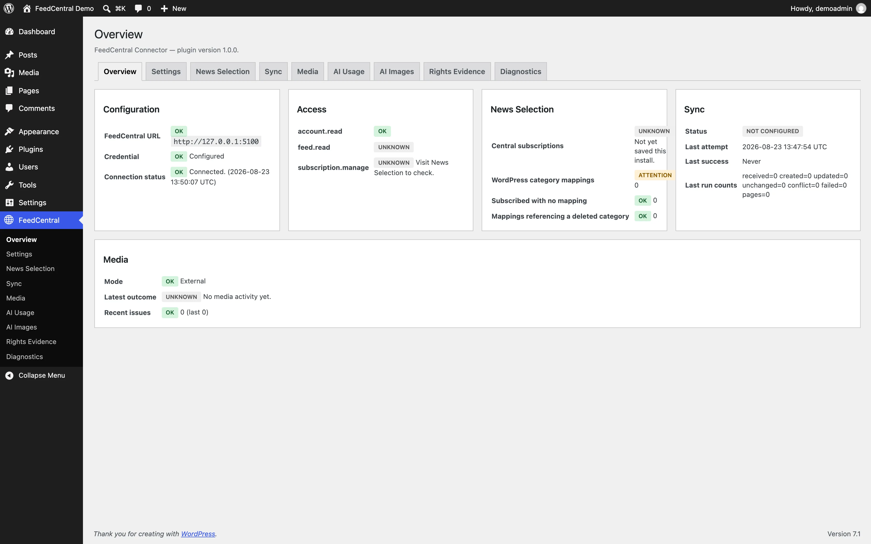
Task: Open the demoadmin avatar
Action: [861, 8]
